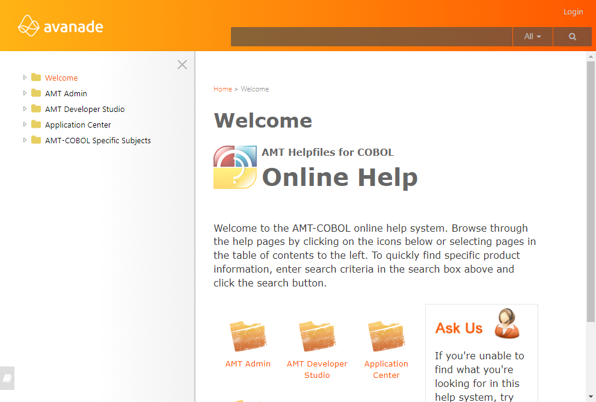Screen dimensions: 596x402
Task: Click the Ask Us support agent icon
Action: [507, 324]
